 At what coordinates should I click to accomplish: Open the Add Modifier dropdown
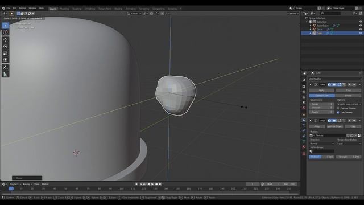click(335, 79)
